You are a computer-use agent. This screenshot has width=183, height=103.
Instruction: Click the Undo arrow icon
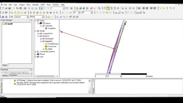tap(33, 8)
